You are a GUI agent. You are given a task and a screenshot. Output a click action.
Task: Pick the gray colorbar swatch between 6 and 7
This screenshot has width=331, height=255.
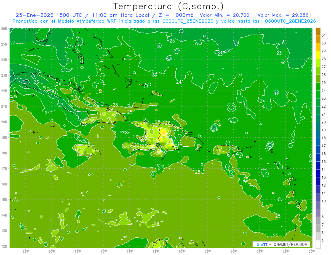[318, 229]
